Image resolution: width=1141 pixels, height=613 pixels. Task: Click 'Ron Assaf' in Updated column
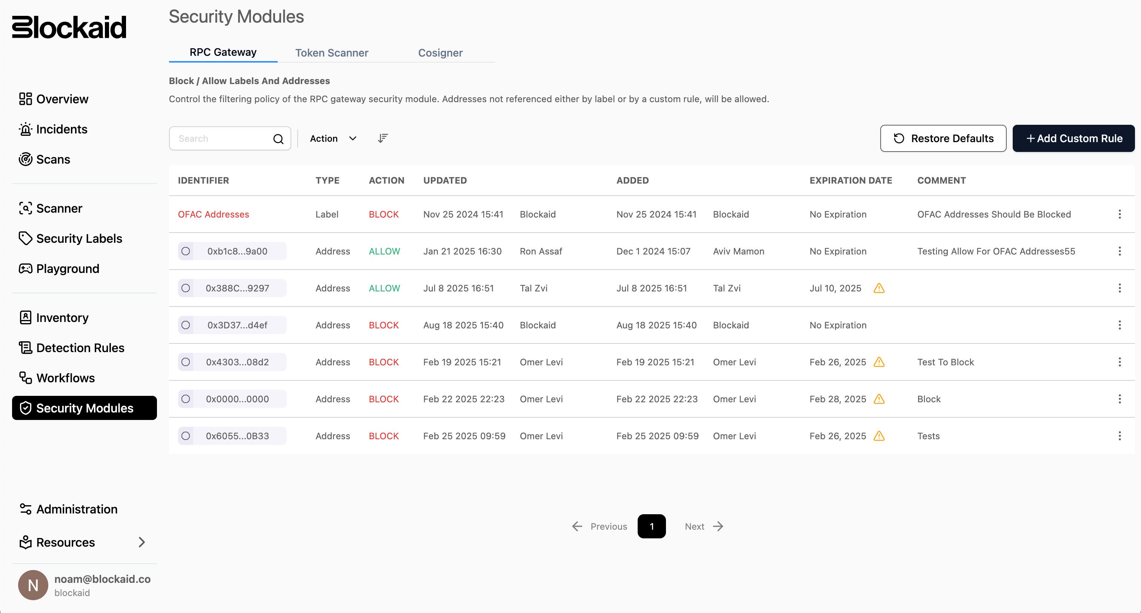point(540,251)
